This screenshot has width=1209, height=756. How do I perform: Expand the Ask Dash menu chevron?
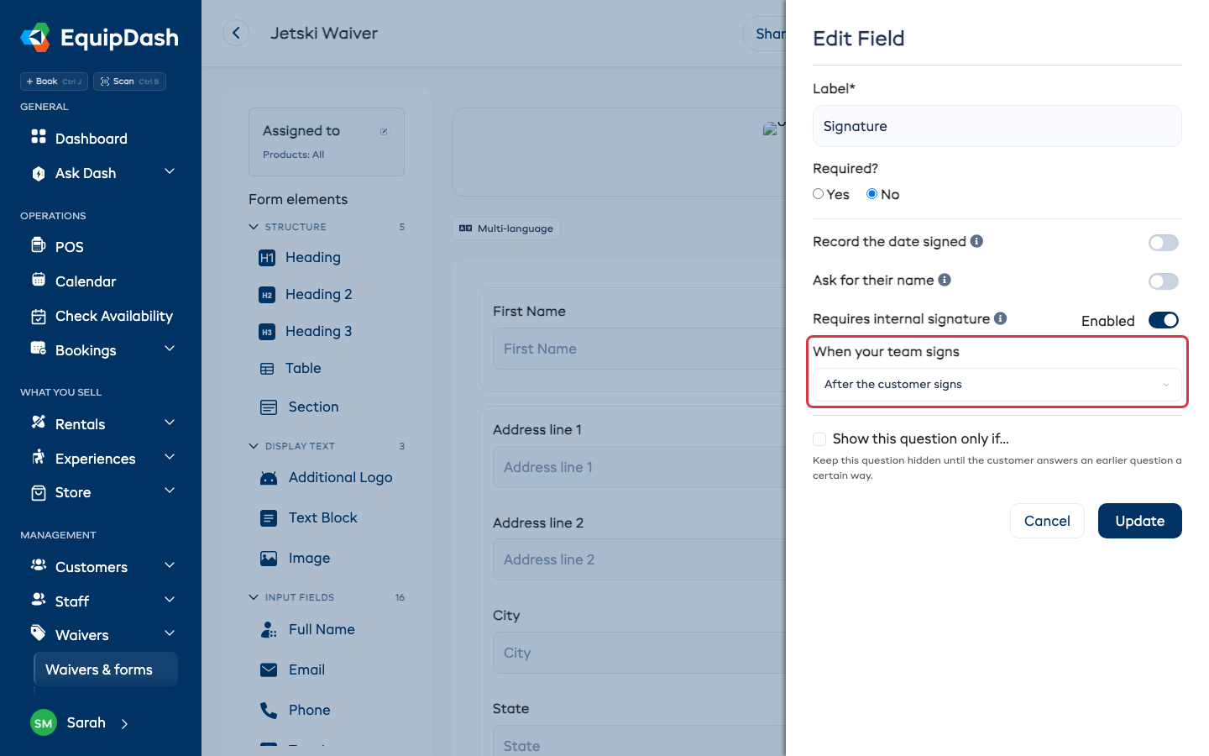[x=170, y=171]
